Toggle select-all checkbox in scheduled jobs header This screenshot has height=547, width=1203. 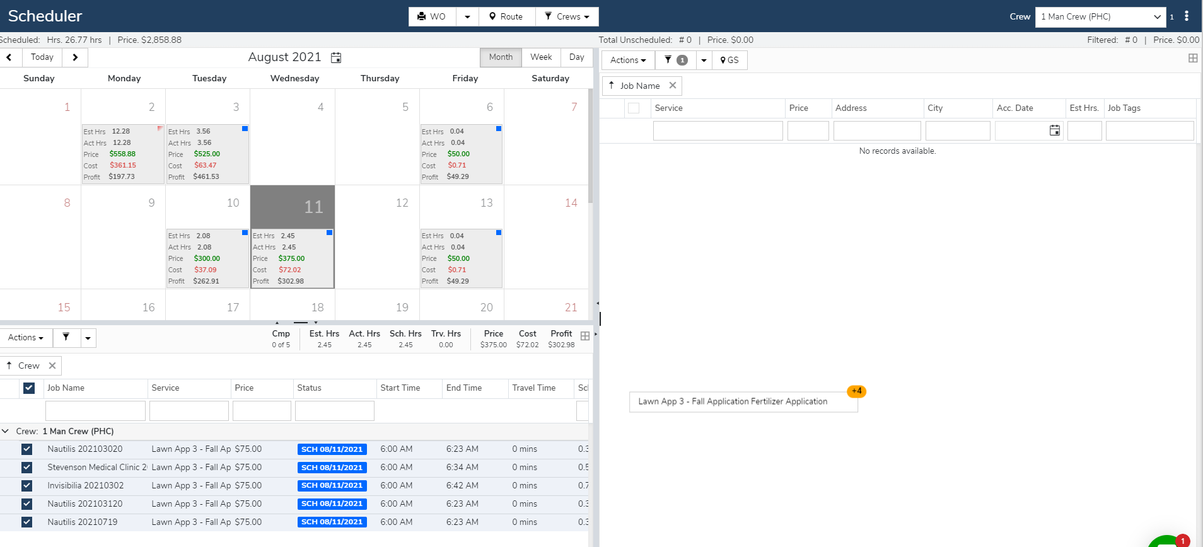(29, 388)
